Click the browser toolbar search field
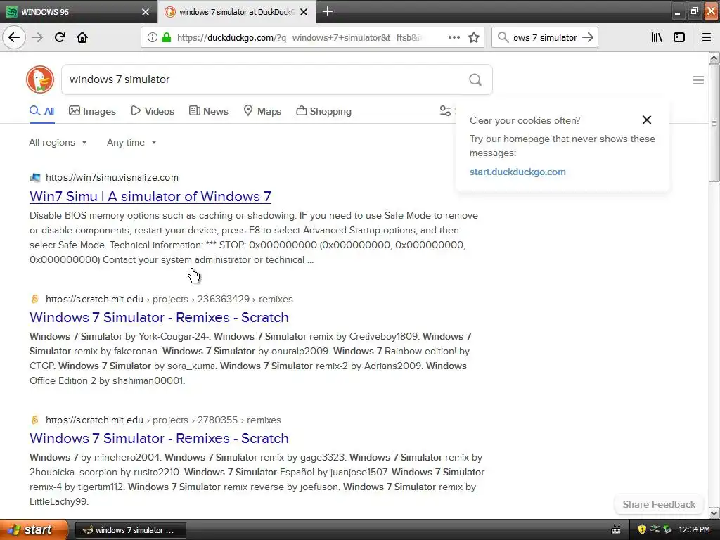The image size is (720, 540). 545,37
